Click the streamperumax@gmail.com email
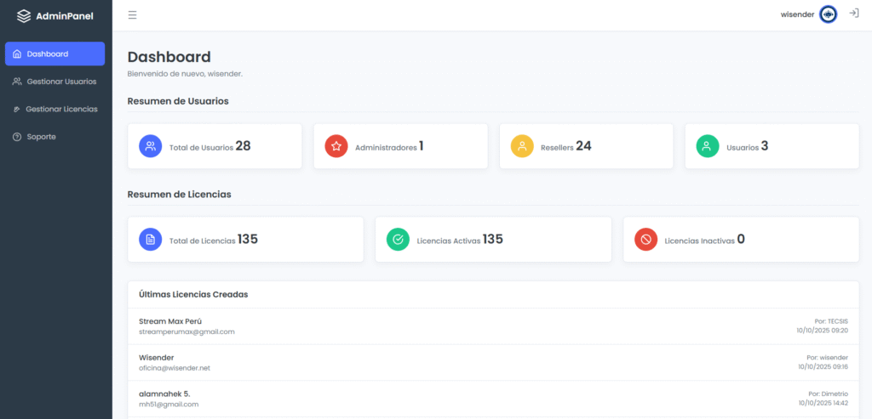872x419 pixels. point(186,331)
